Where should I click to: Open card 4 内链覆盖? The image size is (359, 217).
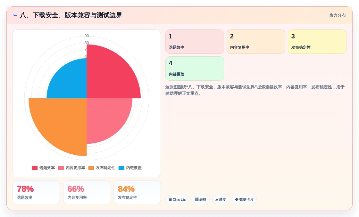pos(195,68)
